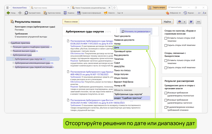Viewport: 212px width, 134px height.
Task: Open the three-dots more options button
Action: tap(198, 22)
